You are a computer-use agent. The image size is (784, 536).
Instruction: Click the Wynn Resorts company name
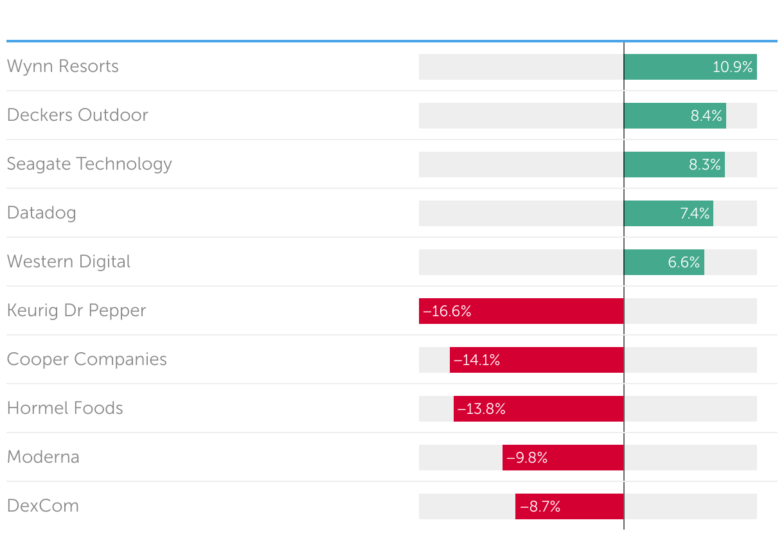[63, 66]
